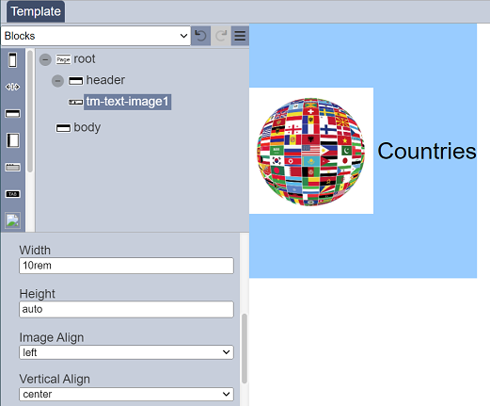Open the hamburger menu icon
490x406 pixels.
point(240,36)
